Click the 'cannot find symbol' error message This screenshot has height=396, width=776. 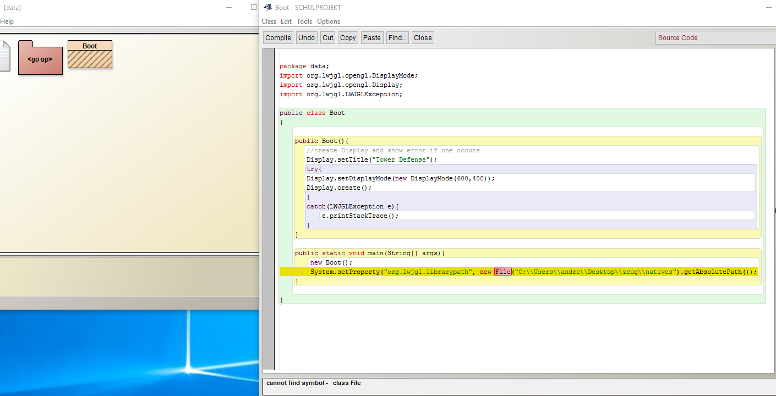pos(314,383)
